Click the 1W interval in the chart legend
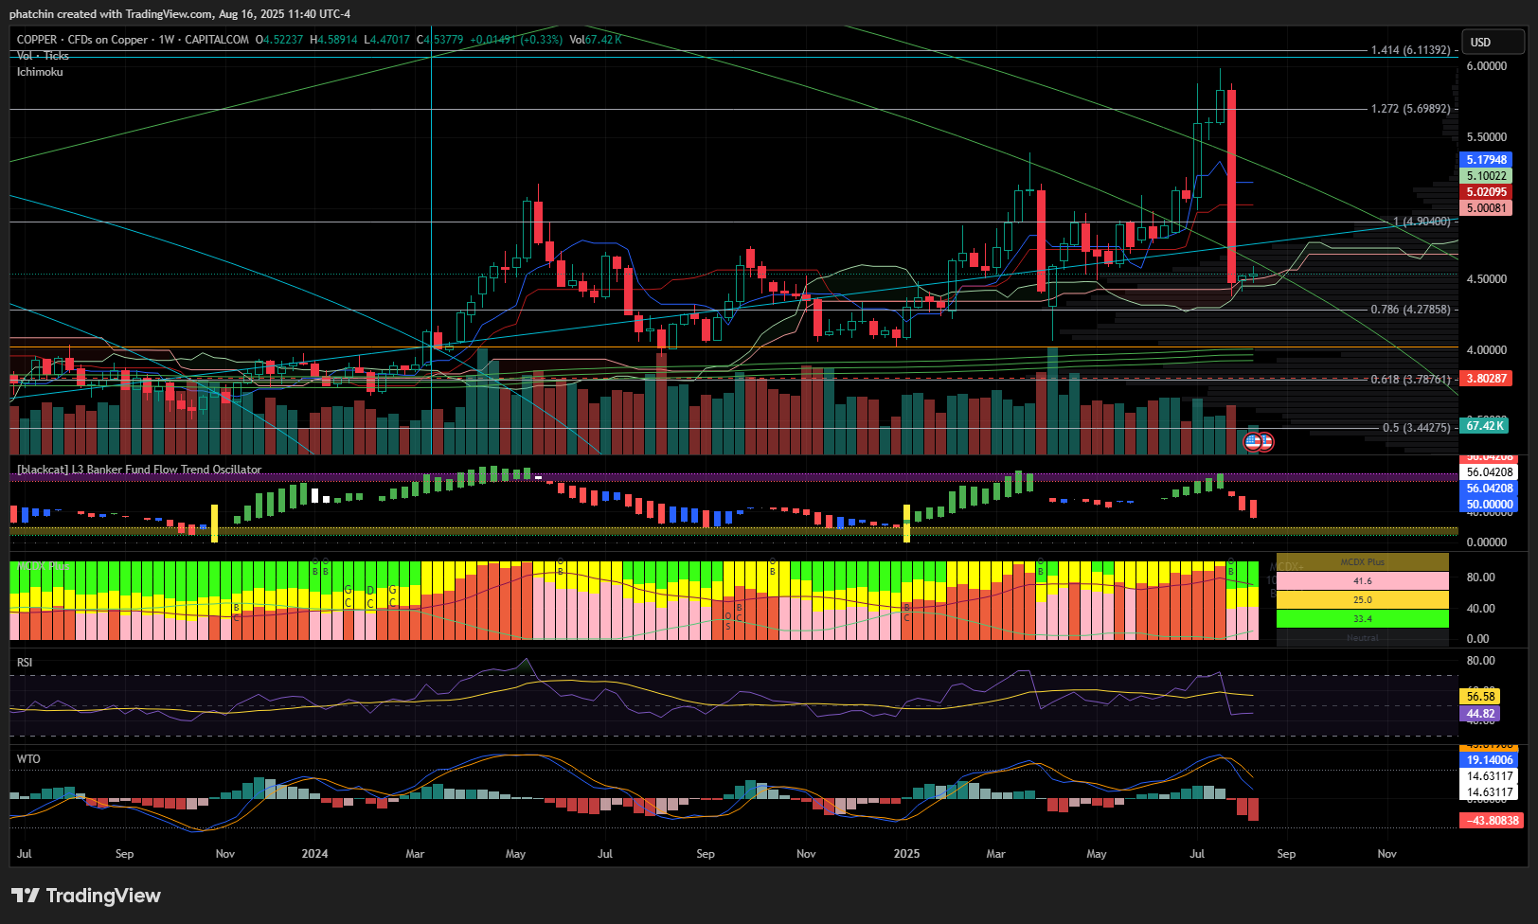Screen dimensions: 1538x924 click(167, 40)
